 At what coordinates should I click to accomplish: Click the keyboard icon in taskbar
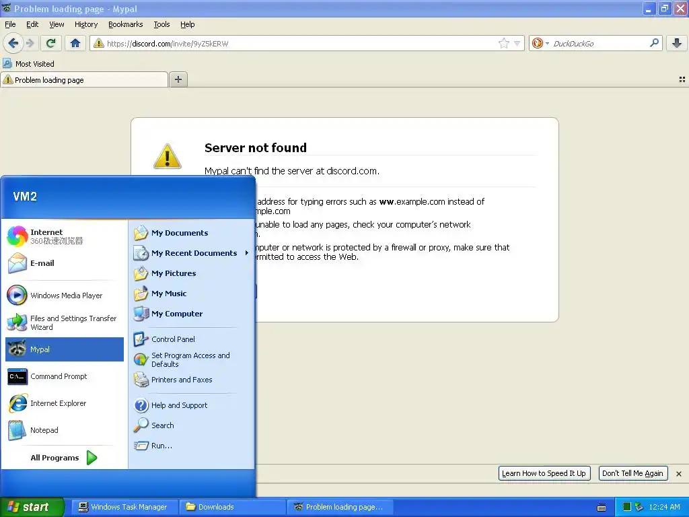click(x=602, y=508)
